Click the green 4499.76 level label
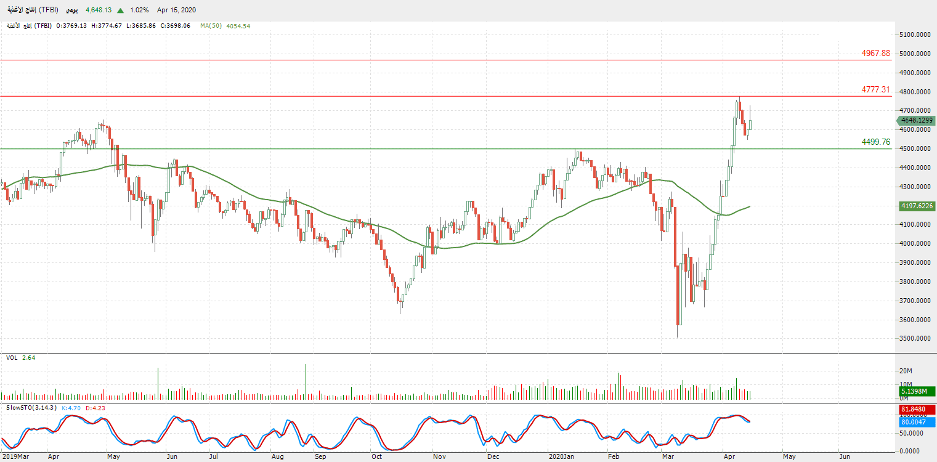Image resolution: width=937 pixels, height=462 pixels. click(x=876, y=142)
